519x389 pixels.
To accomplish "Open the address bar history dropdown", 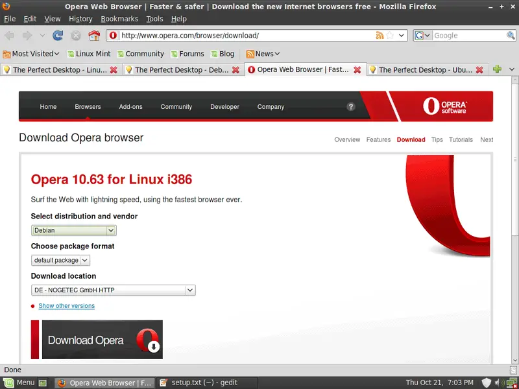I will coord(401,35).
